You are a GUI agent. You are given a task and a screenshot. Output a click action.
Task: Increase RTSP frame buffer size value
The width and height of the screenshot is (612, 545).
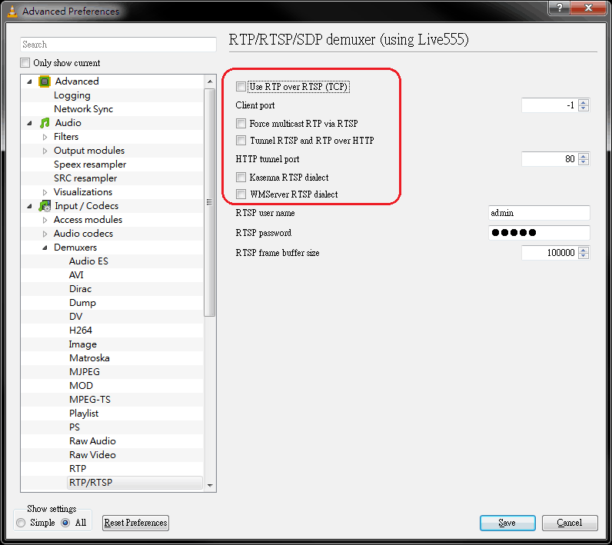(584, 250)
